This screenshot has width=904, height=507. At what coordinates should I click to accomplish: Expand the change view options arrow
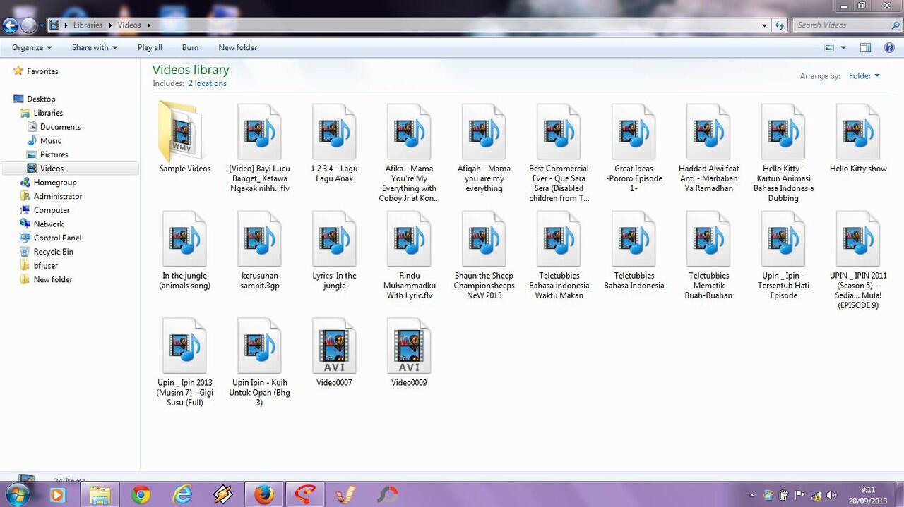pyautogui.click(x=843, y=48)
